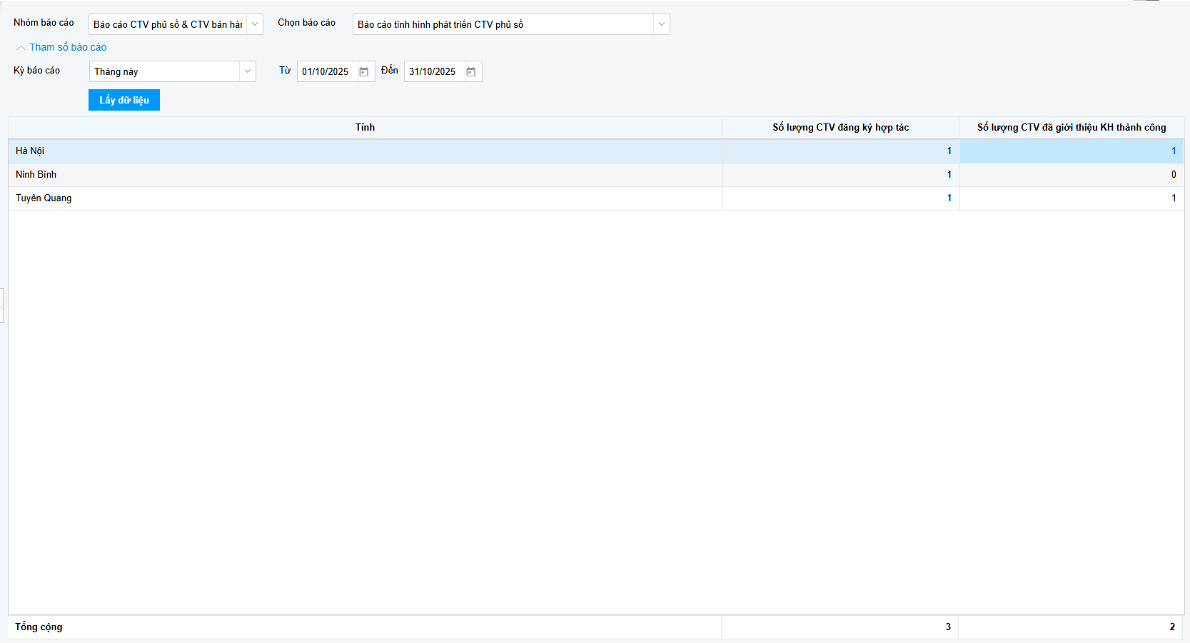Open the calendar picker for the Từ date
The height and width of the screenshot is (643, 1190).
[364, 71]
